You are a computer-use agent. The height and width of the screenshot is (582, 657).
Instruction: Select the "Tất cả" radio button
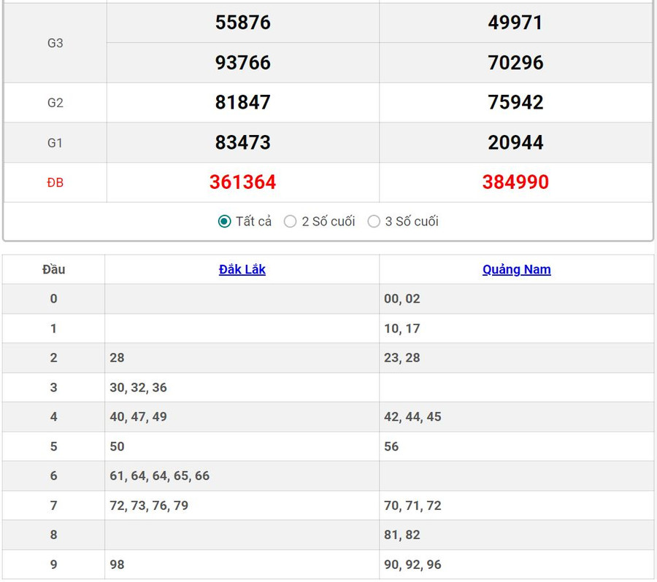tap(225, 222)
